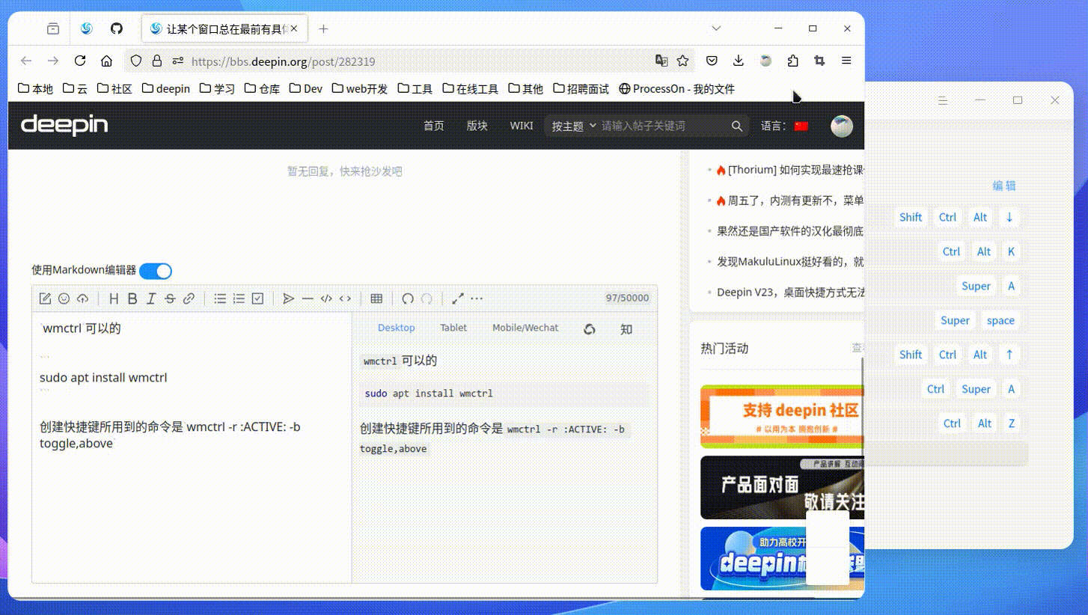Apply italic formatting in the editor toolbar

point(151,299)
